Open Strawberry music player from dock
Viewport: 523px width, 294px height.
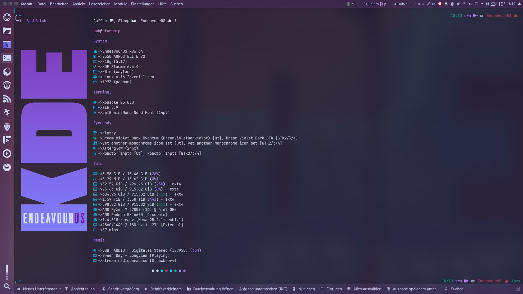pyautogui.click(x=7, y=126)
